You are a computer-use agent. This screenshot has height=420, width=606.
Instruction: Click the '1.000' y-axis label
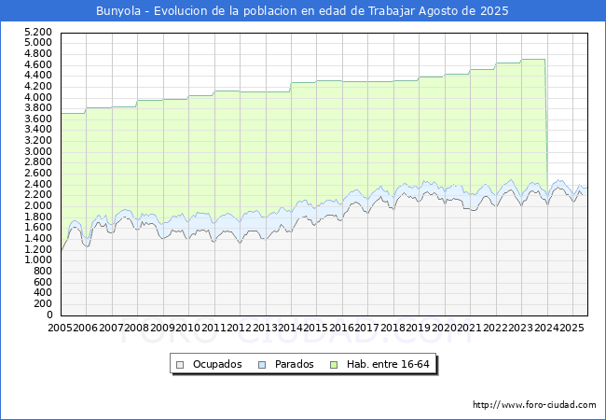pos(38,260)
